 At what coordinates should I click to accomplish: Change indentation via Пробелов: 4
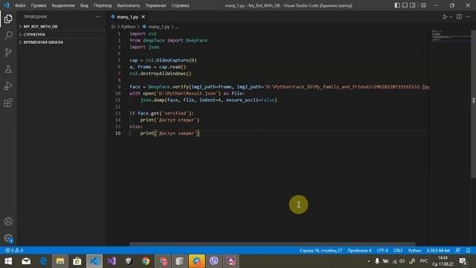coord(359,250)
